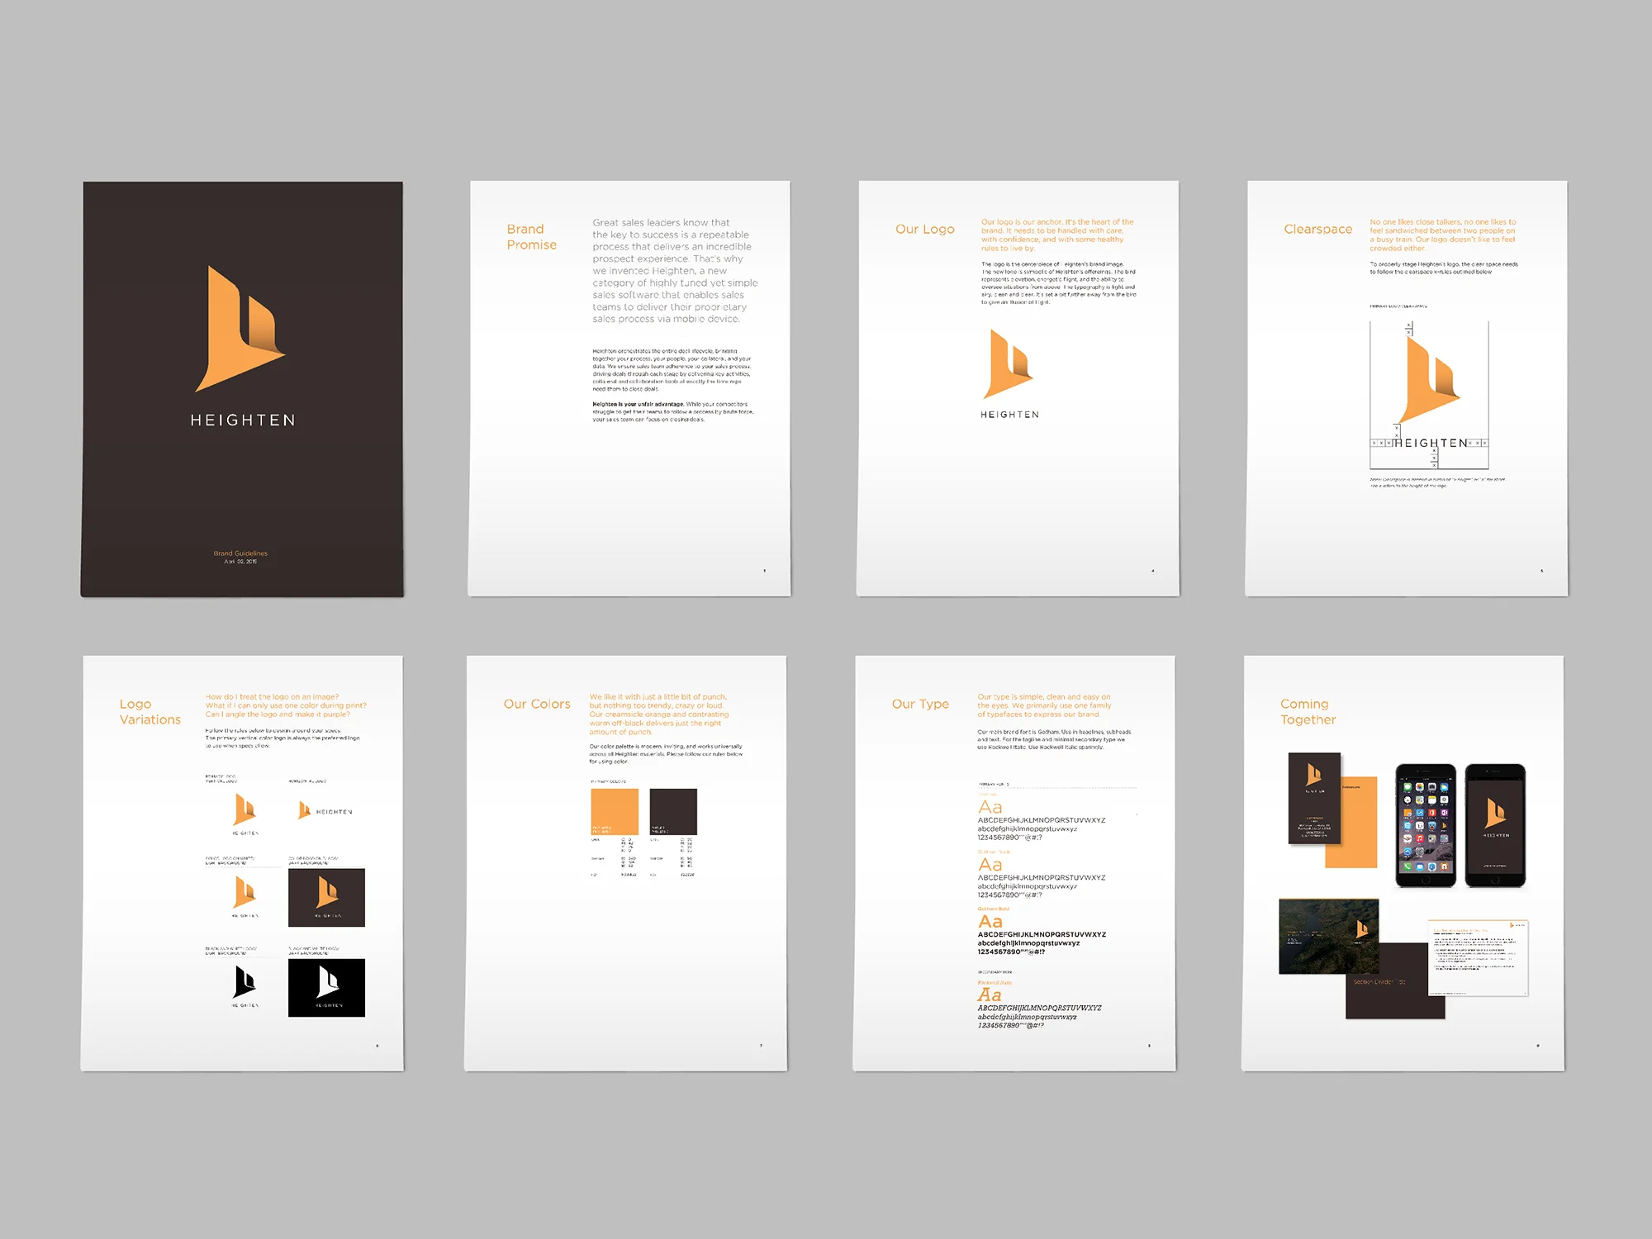This screenshot has height=1239, width=1652.
Task: Click the Our Colors page title
Action: [x=537, y=704]
